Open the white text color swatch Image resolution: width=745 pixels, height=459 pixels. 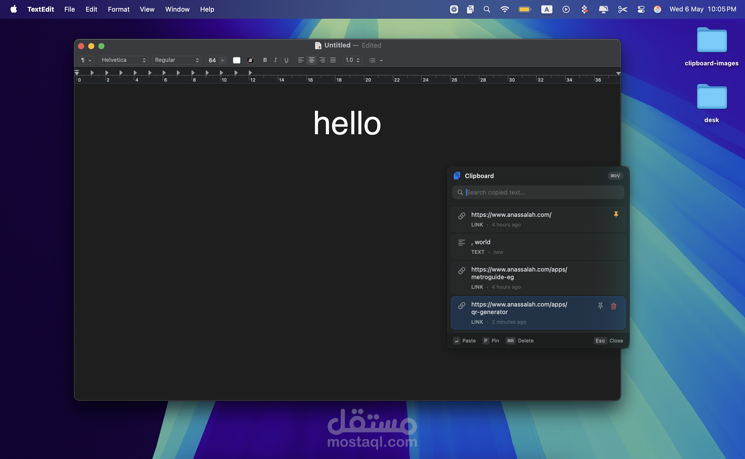[236, 60]
